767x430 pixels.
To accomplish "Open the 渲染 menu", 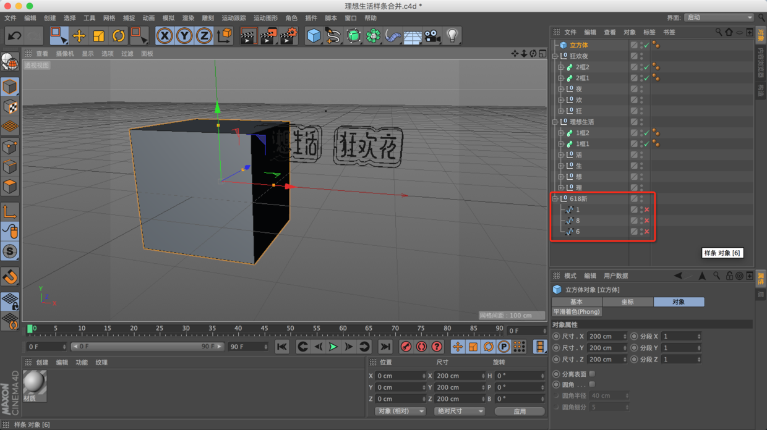I will (188, 18).
